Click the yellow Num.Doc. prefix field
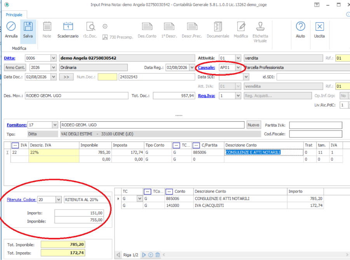The width and height of the screenshot is (350, 260). point(107,77)
